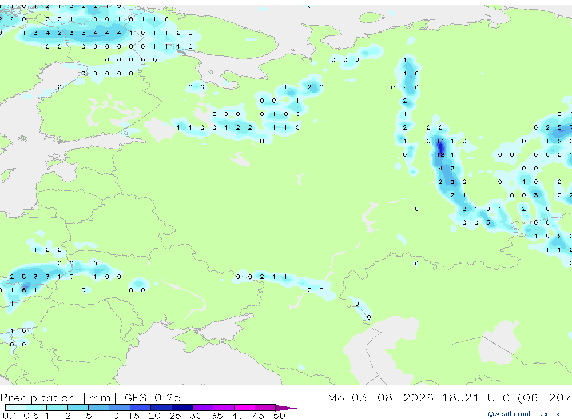Click the 25–30 mm navy legend swatch
Viewport: 572px width, 419px height.
point(182,408)
